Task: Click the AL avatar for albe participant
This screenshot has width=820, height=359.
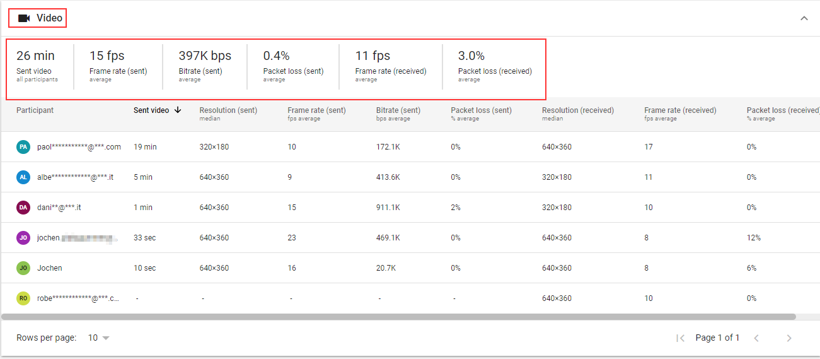Action: point(23,177)
